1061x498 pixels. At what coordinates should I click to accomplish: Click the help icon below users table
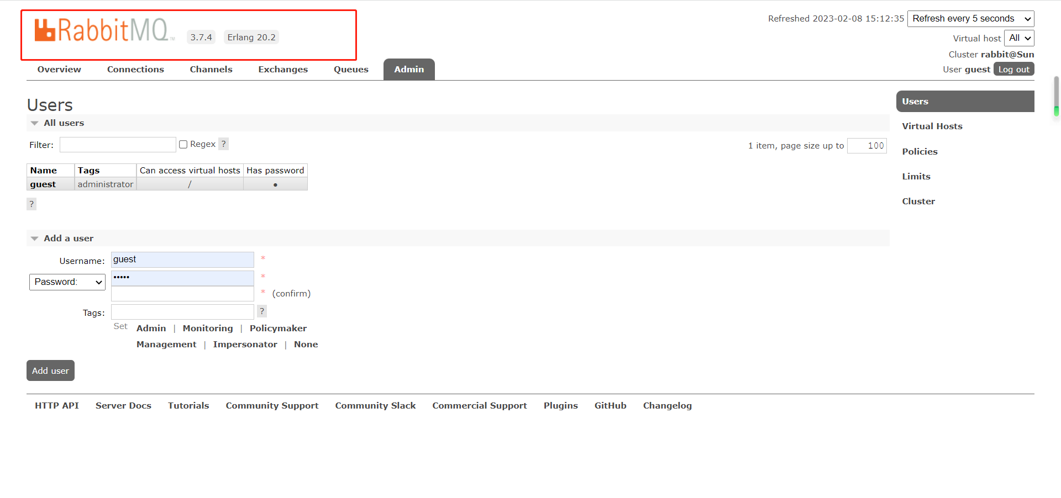pos(31,204)
